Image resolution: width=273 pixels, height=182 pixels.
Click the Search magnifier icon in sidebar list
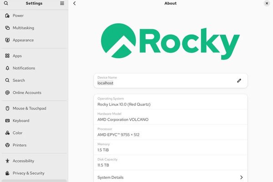[x=7, y=80]
